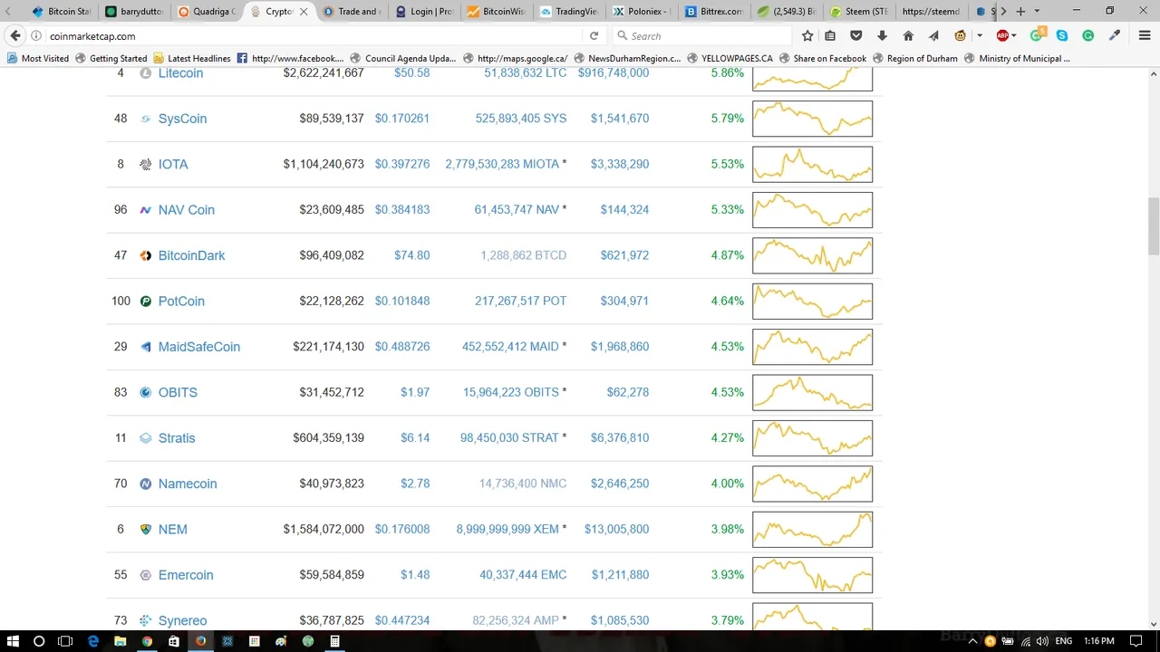The image size is (1160, 652).
Task: Open a new tab with the plus button
Action: 1020,12
